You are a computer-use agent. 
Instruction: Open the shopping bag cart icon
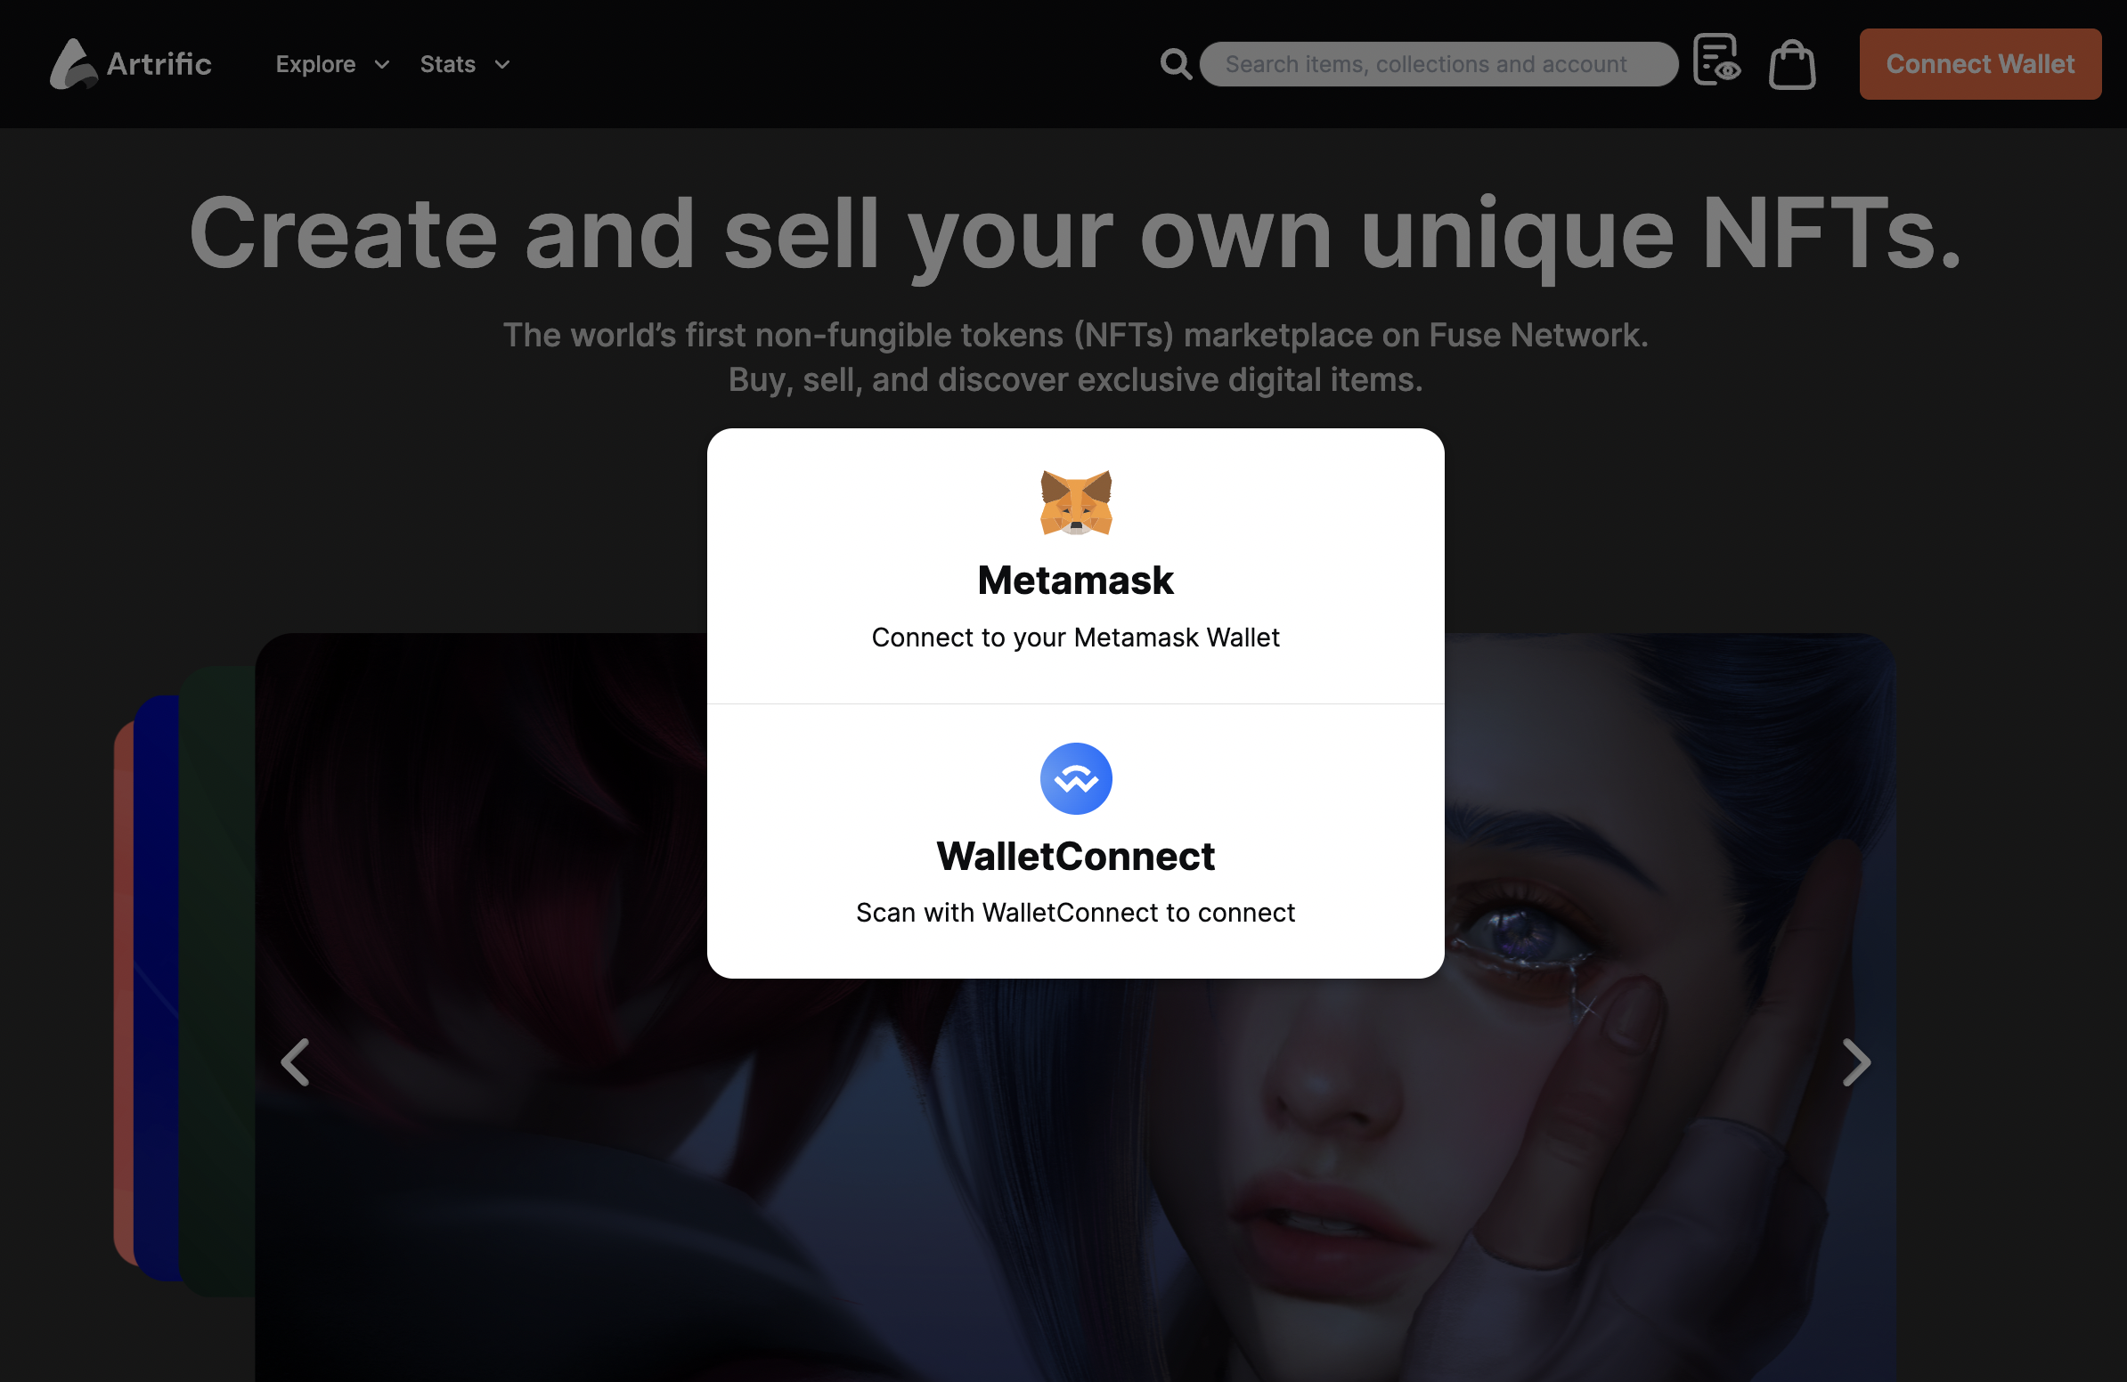coord(1792,64)
